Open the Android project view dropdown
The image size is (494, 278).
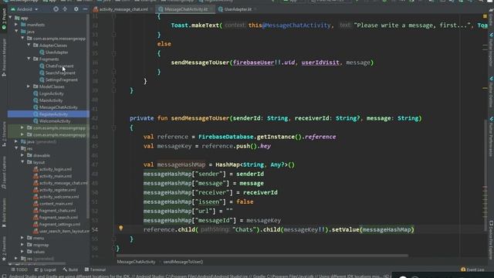point(25,9)
